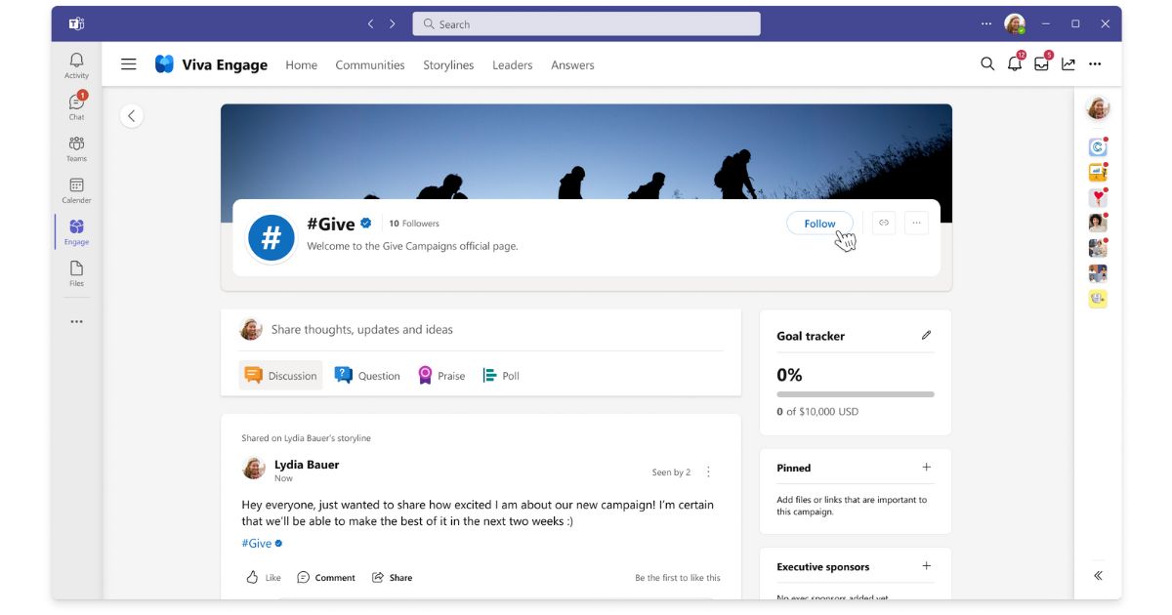The width and height of the screenshot is (1172, 615).
Task: Switch to the Storylines tab
Action: click(448, 65)
